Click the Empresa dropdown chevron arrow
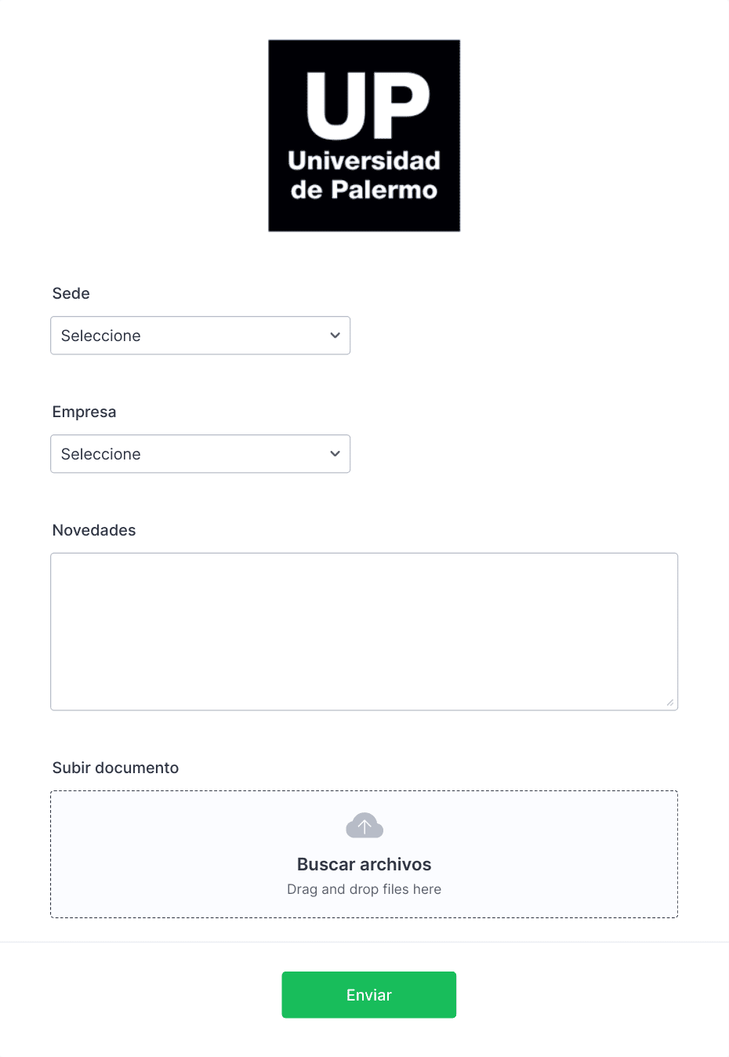The height and width of the screenshot is (1057, 729). 335,454
